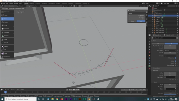Open the Output properties tab
179x101 pixels.
(149, 44)
